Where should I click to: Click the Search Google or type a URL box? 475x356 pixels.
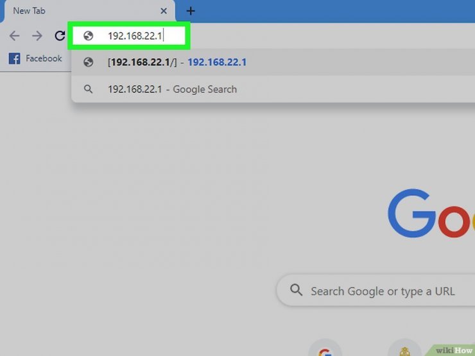(x=376, y=291)
